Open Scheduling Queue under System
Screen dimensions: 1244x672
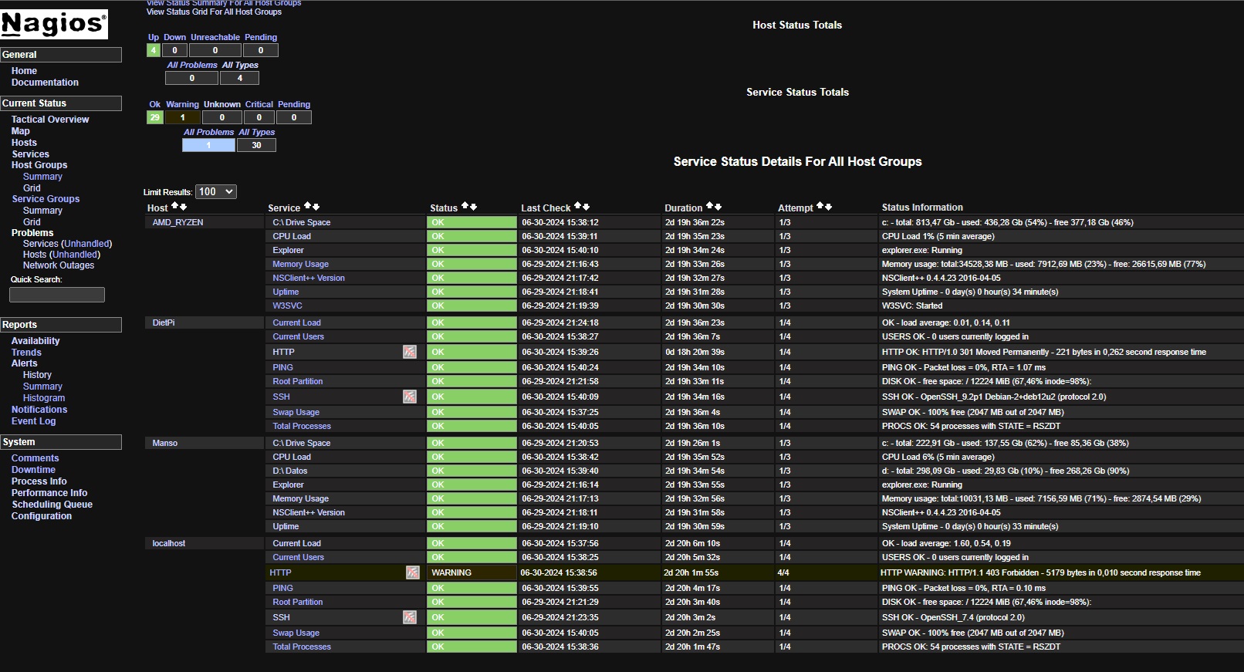pos(52,505)
